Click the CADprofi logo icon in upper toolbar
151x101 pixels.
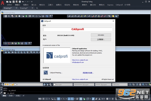point(47,16)
